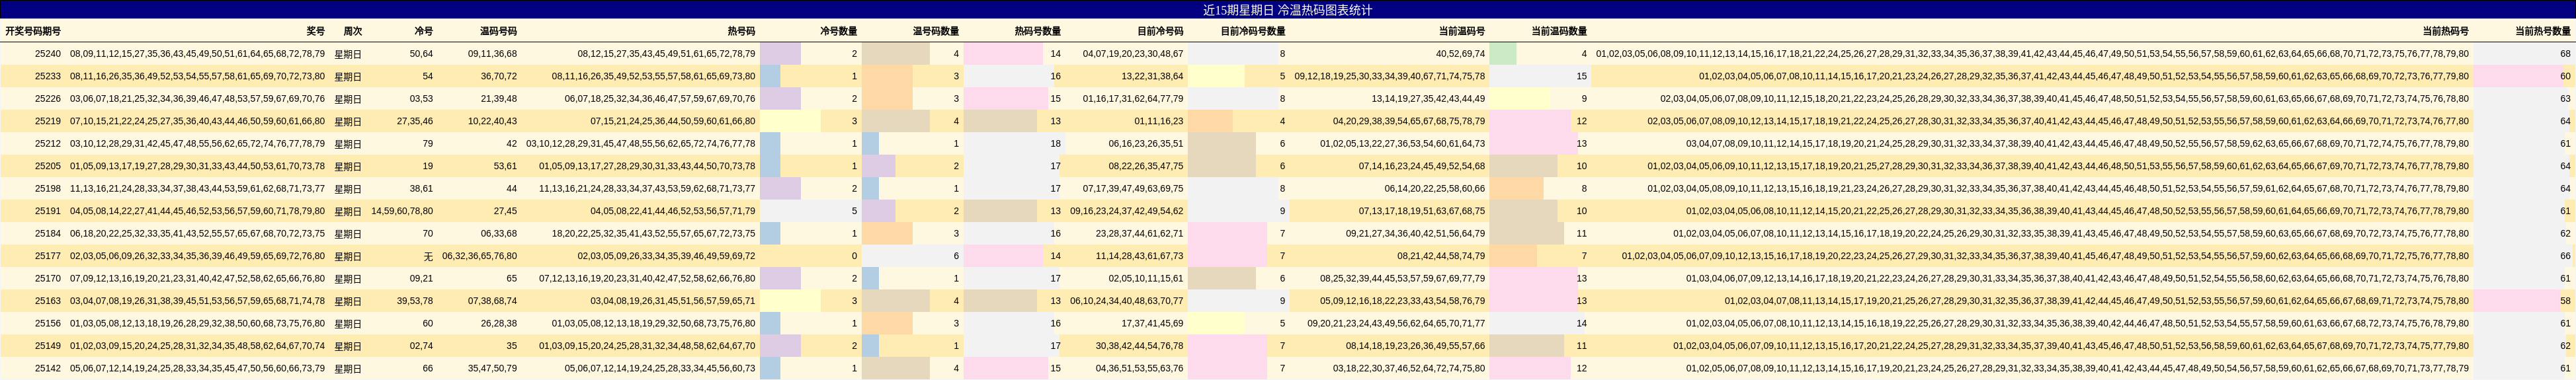The width and height of the screenshot is (2576, 380).
Task: Select the 目前冷号码 column header
Action: pyautogui.click(x=1160, y=31)
